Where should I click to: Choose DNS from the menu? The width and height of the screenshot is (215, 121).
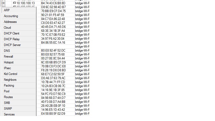coord(19,51)
